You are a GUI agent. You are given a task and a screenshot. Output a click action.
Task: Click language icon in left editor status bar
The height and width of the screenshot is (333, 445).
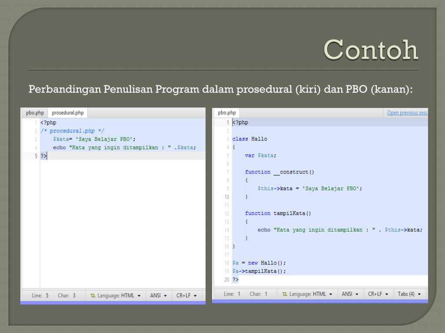pos(93,296)
